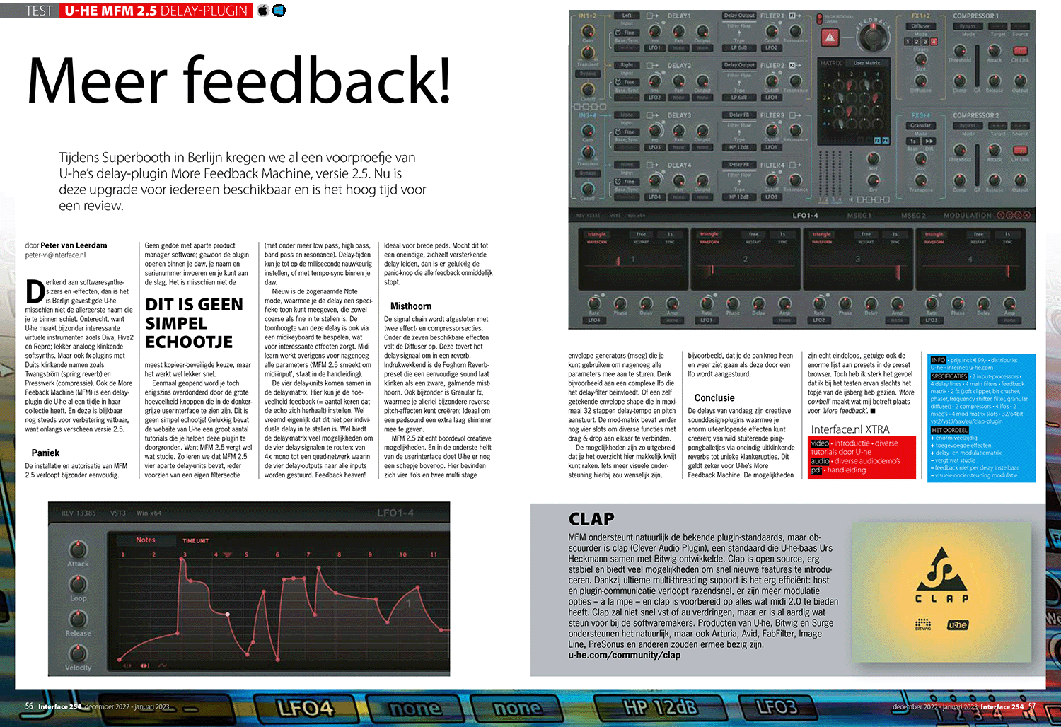Open the FX1+2 Diffusor mode selector

coord(921,26)
